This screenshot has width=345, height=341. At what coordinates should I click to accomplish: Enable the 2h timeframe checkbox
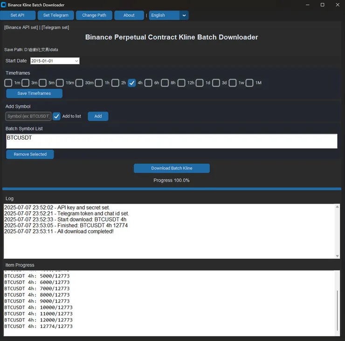pos(115,83)
